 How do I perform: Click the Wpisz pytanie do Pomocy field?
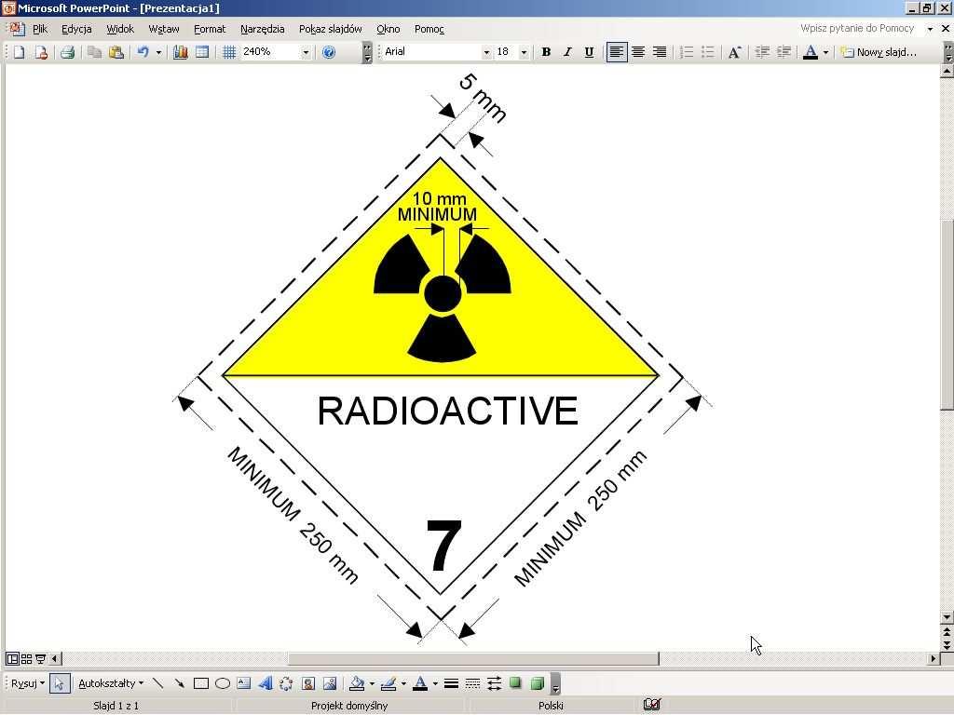[x=857, y=29]
